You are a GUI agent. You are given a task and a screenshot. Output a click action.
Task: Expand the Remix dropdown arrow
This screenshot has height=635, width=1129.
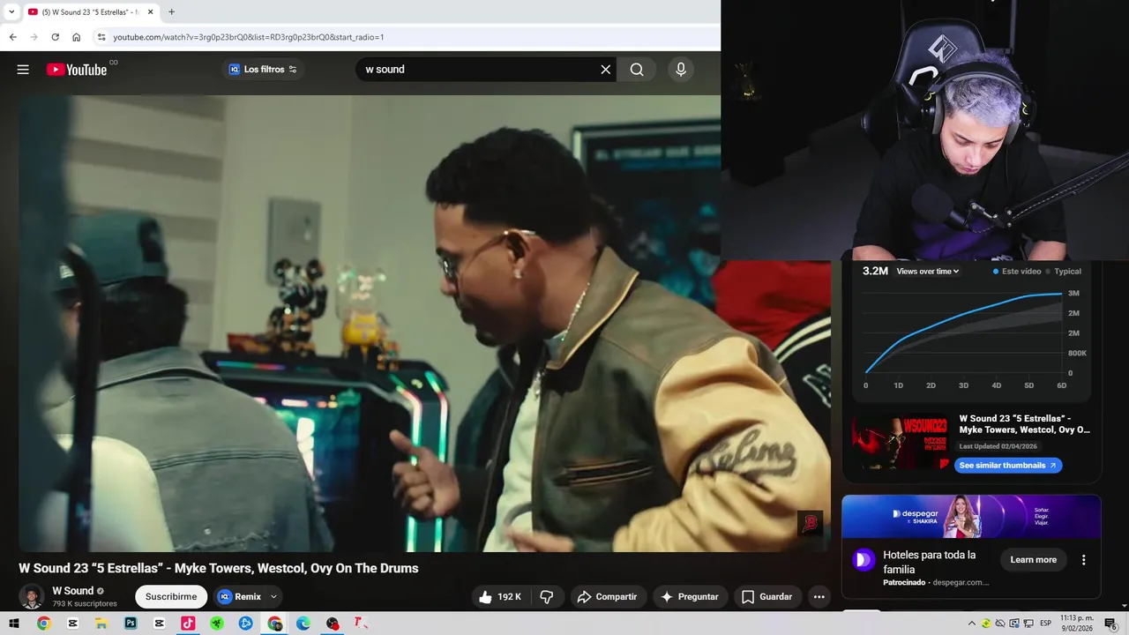[273, 597]
